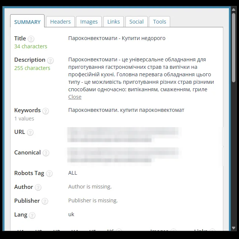239x239 pixels.
Task: Click the URL help question mark icon
Action: 30,132
